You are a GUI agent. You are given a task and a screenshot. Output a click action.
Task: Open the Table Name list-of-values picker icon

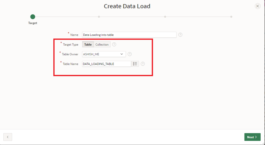(x=135, y=64)
